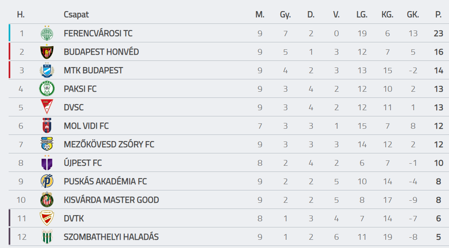Click the MOL Vidi FC crest
This screenshot has height=248, width=449.
47,125
